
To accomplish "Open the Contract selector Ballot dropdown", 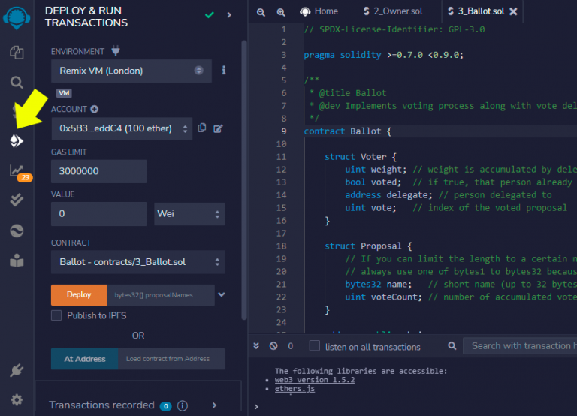I will [x=137, y=262].
